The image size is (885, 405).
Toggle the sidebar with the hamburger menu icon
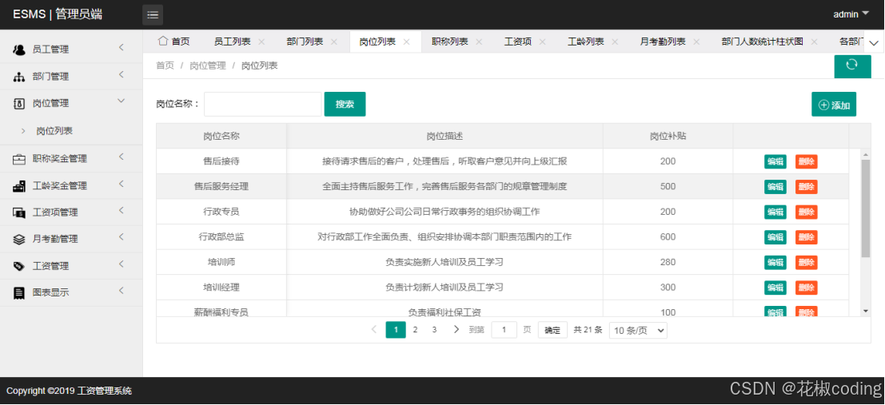(x=153, y=14)
